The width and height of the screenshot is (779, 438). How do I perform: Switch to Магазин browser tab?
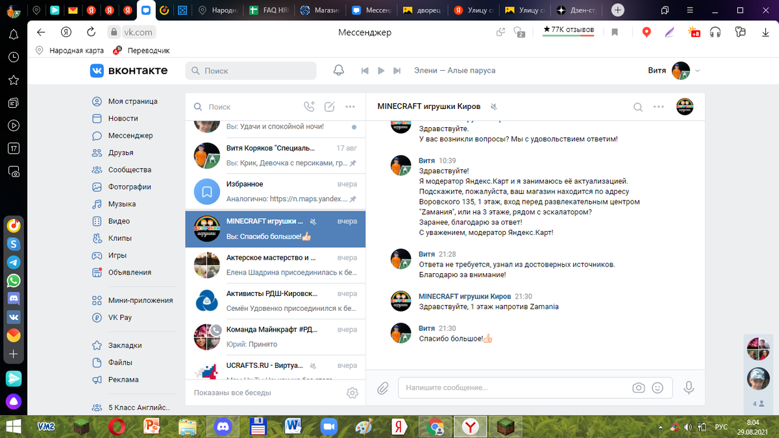(319, 10)
